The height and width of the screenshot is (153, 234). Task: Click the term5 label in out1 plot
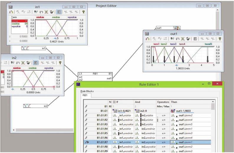click(208, 44)
